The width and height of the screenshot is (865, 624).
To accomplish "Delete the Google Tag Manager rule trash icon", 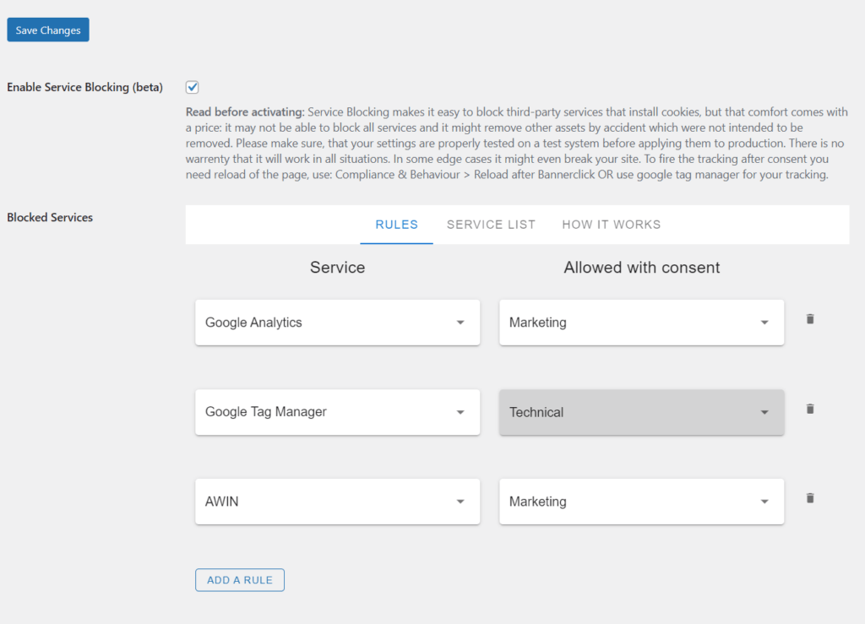I will pyautogui.click(x=810, y=409).
